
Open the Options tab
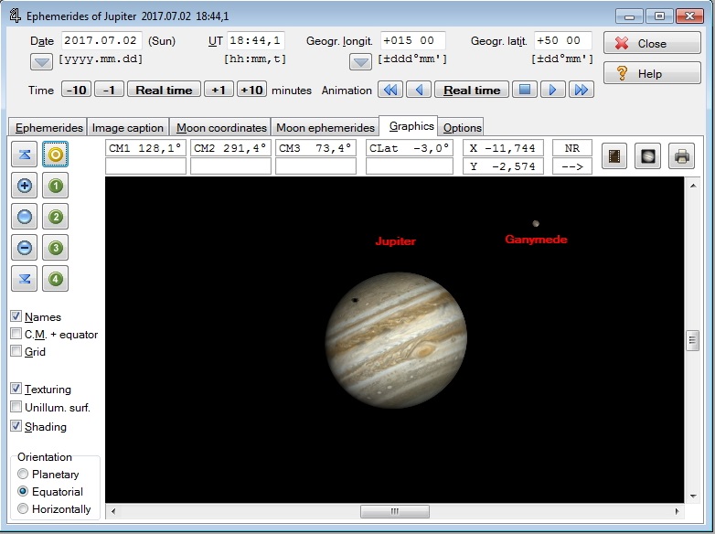pyautogui.click(x=462, y=128)
